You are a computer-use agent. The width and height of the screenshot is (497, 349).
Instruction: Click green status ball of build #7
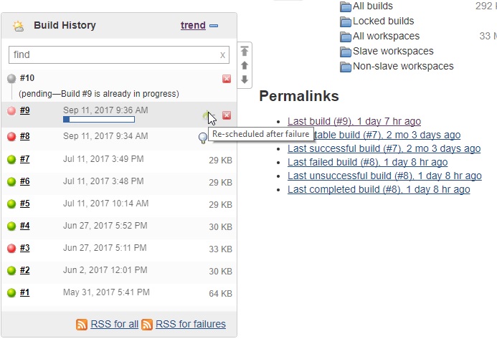tap(11, 159)
